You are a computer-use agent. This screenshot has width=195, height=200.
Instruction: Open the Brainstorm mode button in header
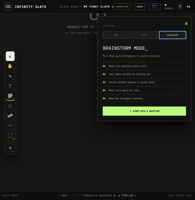pyautogui.click(x=122, y=7)
